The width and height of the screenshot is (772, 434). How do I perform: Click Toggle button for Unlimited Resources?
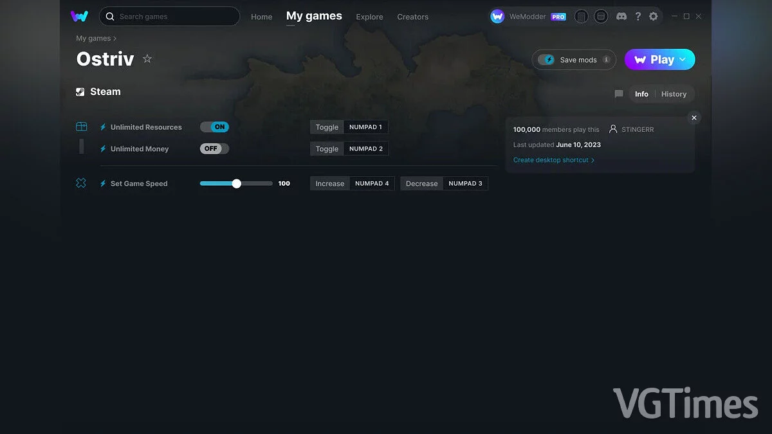[x=327, y=127]
